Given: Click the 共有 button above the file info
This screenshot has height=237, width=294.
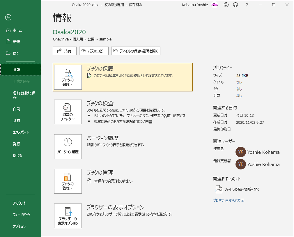Looking at the screenshot, I should [x=64, y=51].
